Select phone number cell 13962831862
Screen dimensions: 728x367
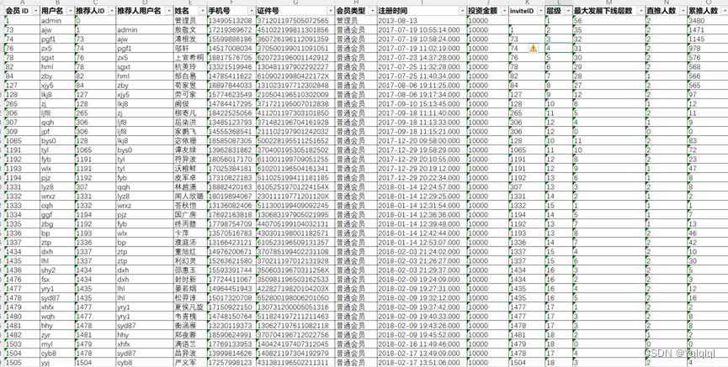[x=231, y=150]
